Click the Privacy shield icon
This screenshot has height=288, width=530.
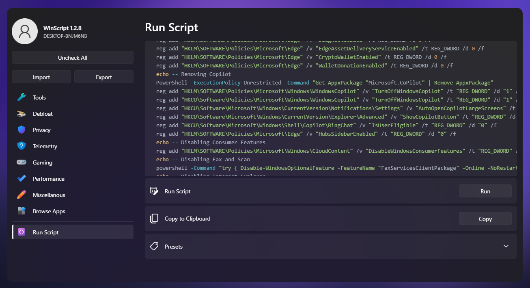(22, 130)
